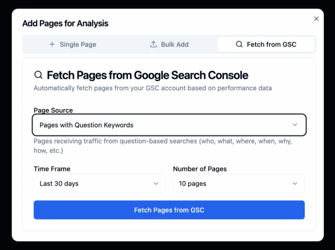Screen dimensions: 335x250
Task: Click the magnifier icon on Fetch from GSC tab
Action: coord(239,44)
